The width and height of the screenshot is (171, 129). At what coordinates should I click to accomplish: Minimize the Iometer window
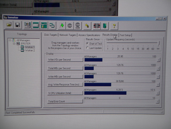coord(157,19)
